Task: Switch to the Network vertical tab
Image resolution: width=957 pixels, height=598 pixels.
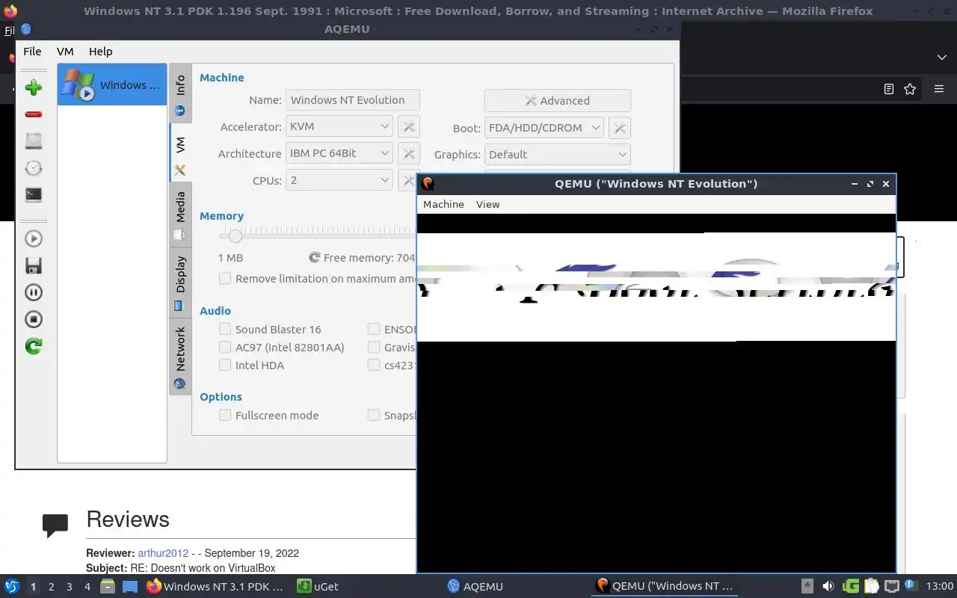Action: (x=180, y=357)
